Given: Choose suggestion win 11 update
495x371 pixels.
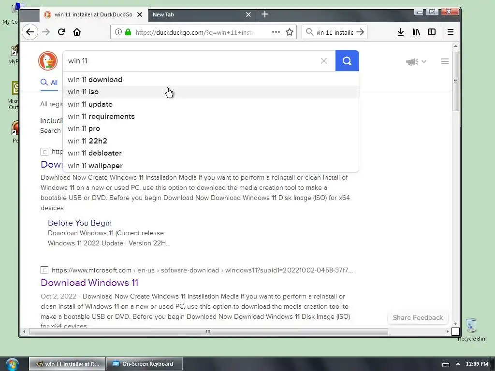Looking at the screenshot, I should coord(211,104).
